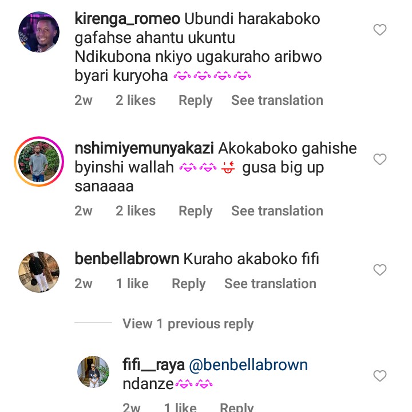Image resolution: width=412 pixels, height=412 pixels.
Task: Open kirenga_romeo's profile picture
Action: click(x=39, y=32)
